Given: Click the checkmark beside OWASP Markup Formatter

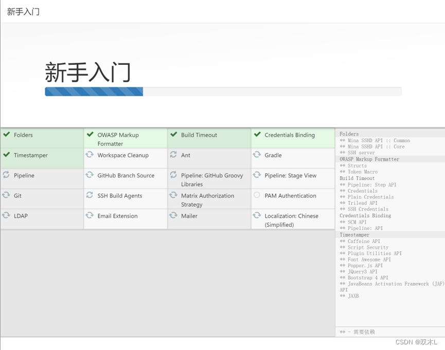Looking at the screenshot, I should tap(90, 135).
